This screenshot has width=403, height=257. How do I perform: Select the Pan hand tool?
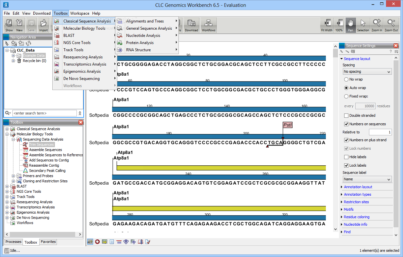click(x=350, y=25)
